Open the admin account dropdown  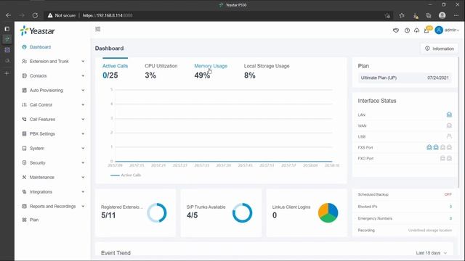[447, 30]
